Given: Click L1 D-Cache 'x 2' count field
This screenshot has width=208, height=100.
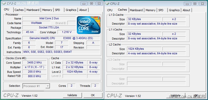Looking at the screenshot, I should 174,19.
